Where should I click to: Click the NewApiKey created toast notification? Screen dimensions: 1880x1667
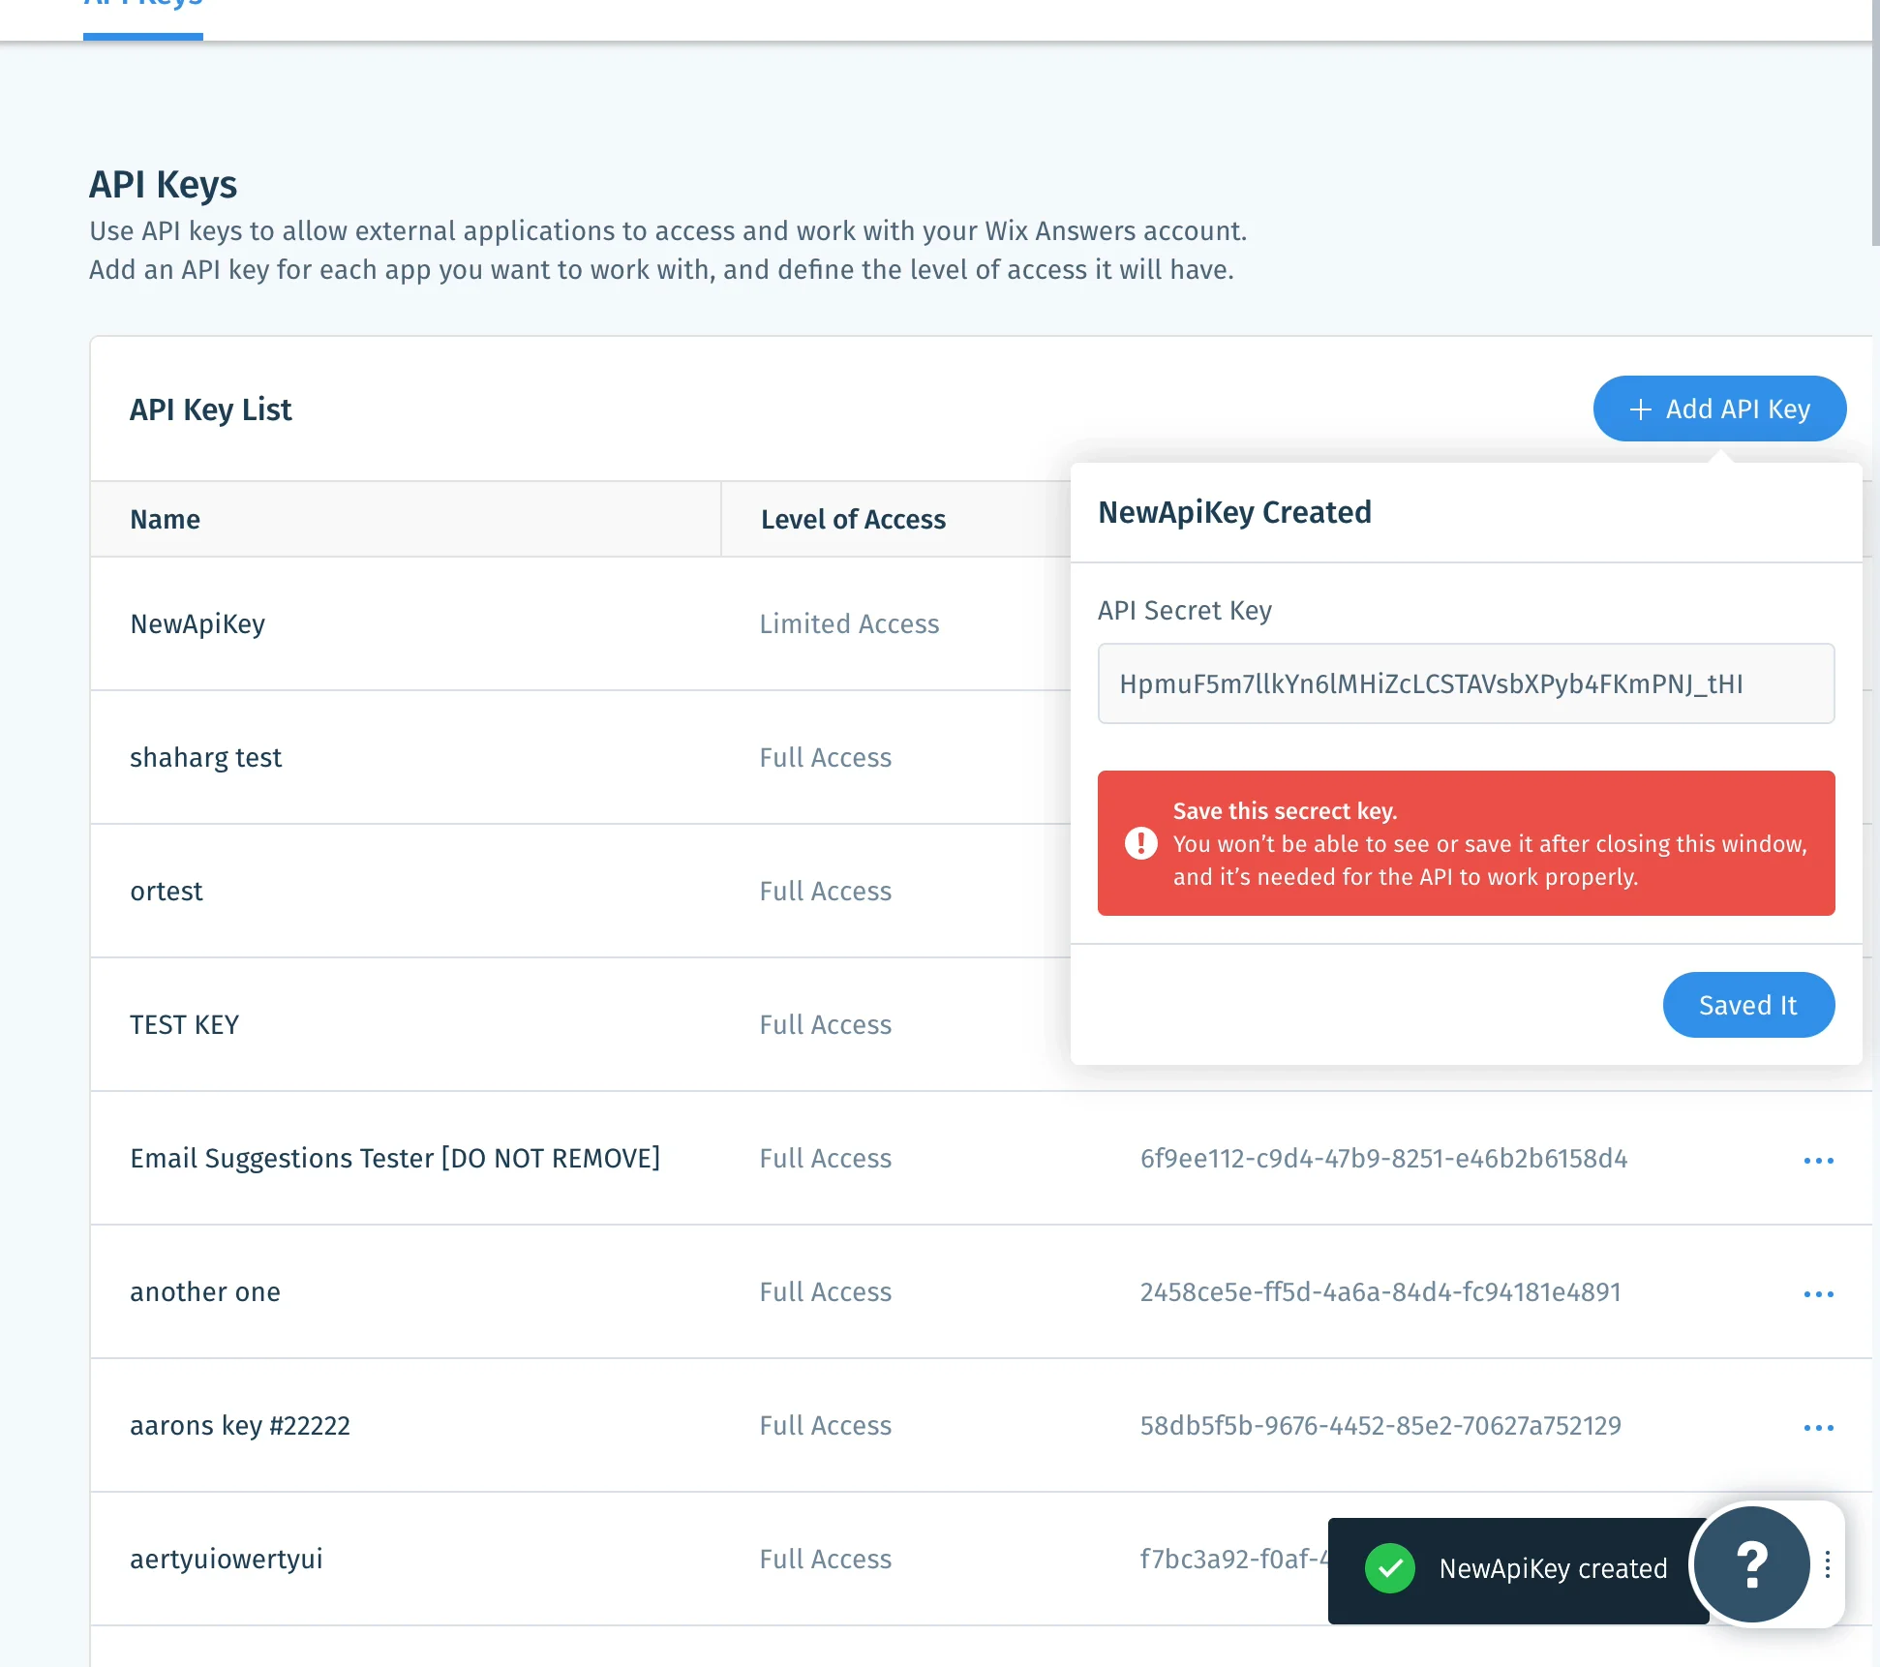[1518, 1570]
